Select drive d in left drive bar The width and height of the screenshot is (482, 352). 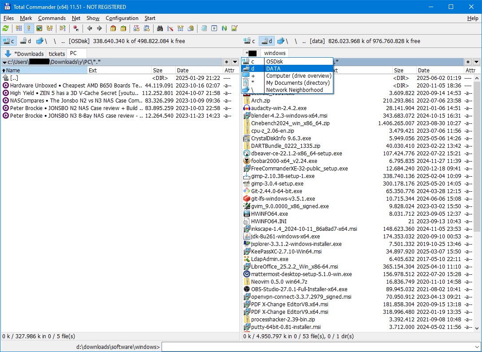pyautogui.click(x=25, y=41)
